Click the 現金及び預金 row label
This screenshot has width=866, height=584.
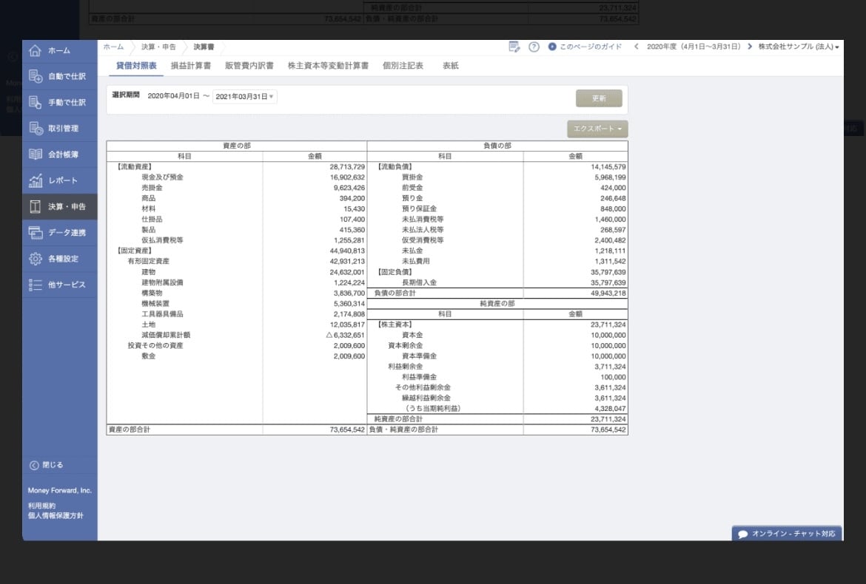tap(162, 177)
